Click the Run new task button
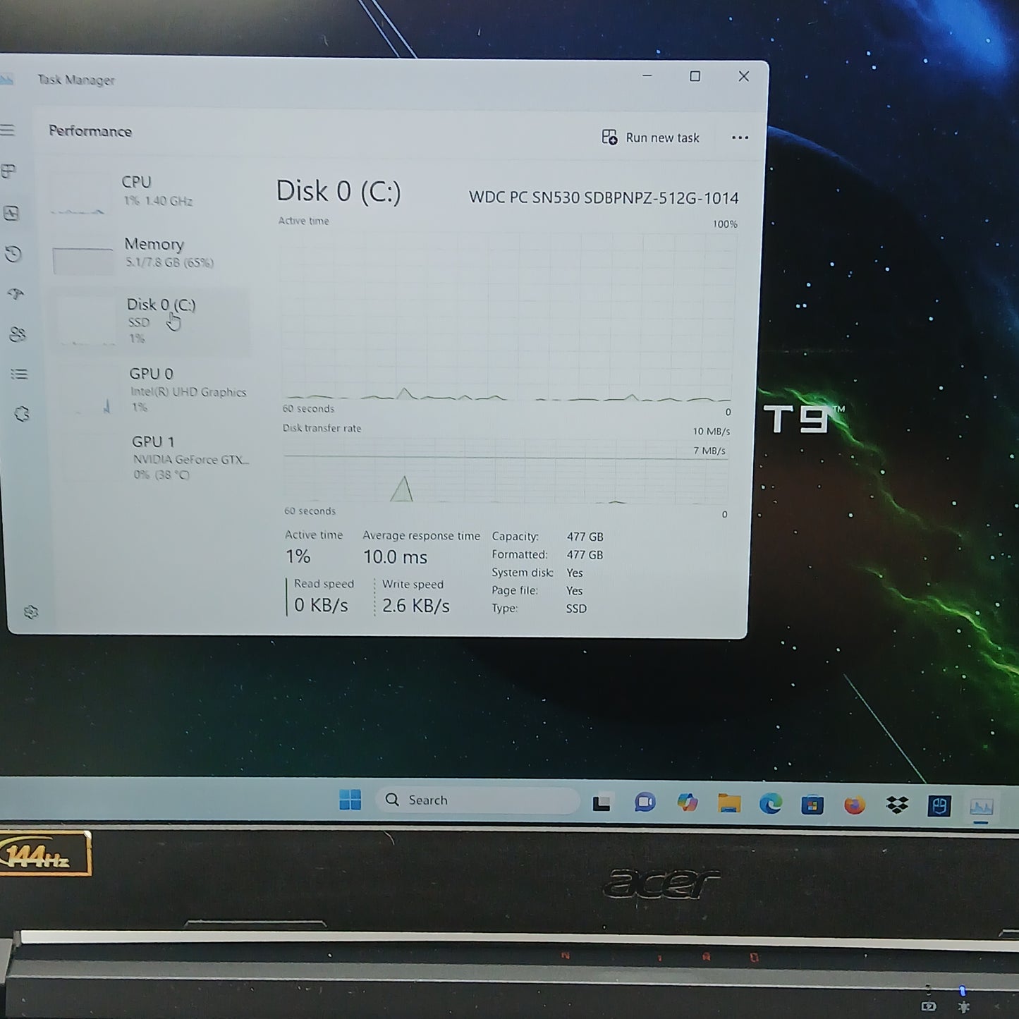Viewport: 1019px width, 1019px height. pos(650,138)
